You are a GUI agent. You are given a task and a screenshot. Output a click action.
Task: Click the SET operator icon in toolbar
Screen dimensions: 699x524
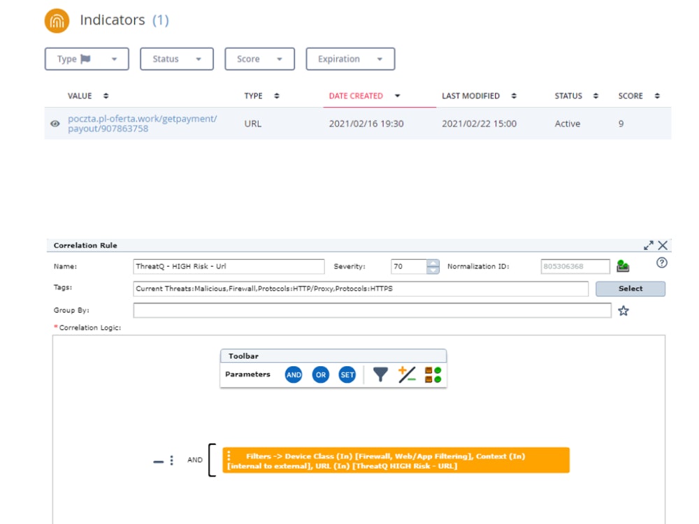[347, 375]
